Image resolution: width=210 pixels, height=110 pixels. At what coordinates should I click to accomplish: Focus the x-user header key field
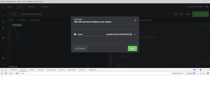tap(90, 34)
